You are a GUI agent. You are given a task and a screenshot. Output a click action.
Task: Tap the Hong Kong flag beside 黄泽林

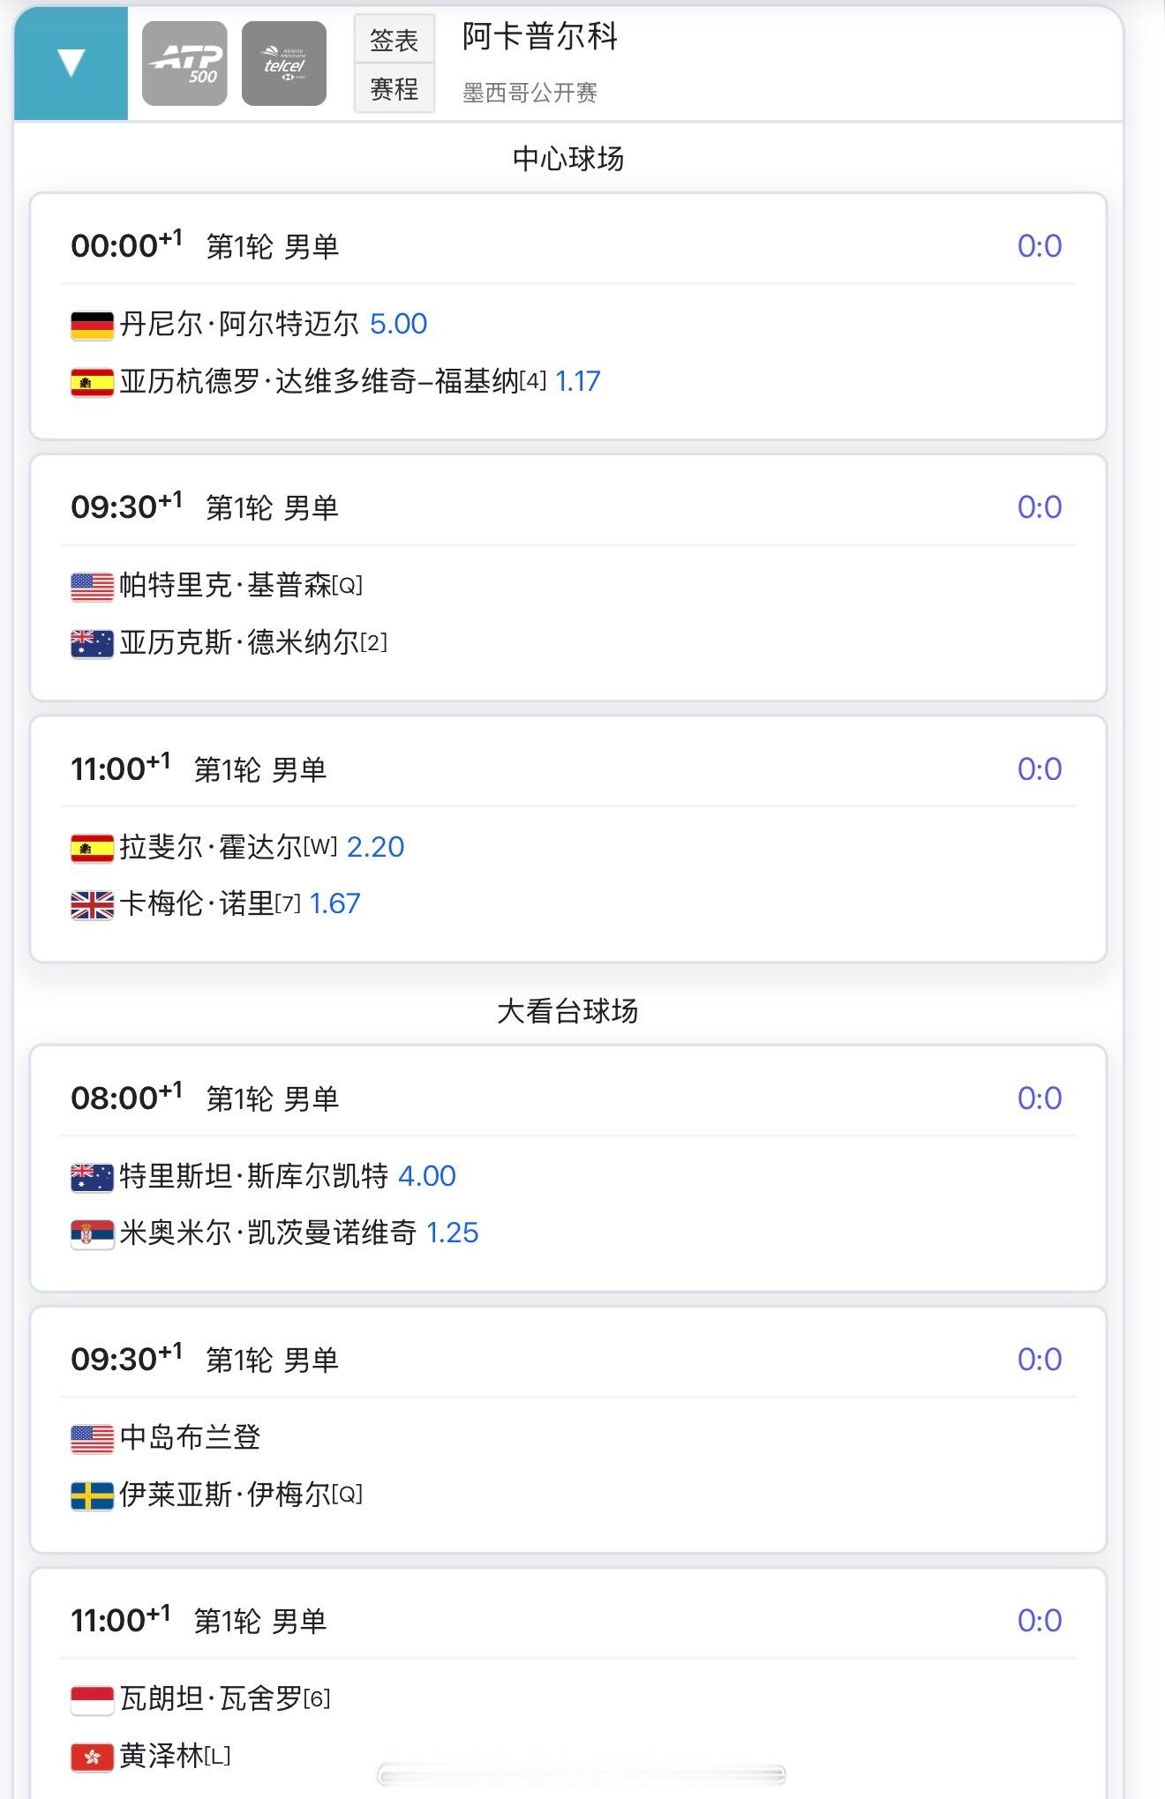tap(92, 1758)
